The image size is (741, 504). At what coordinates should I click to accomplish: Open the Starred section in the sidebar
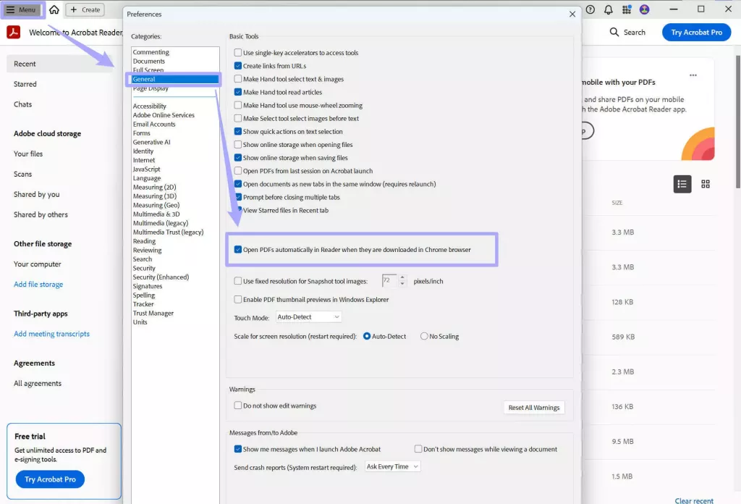tap(25, 84)
